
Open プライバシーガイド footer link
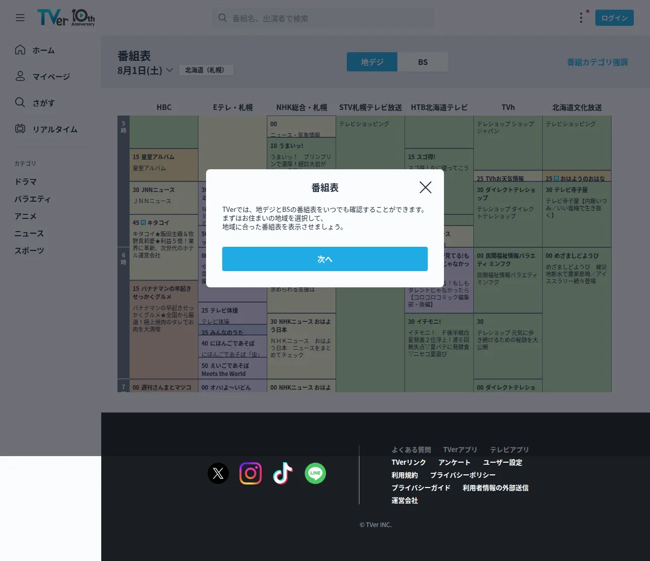click(x=421, y=488)
